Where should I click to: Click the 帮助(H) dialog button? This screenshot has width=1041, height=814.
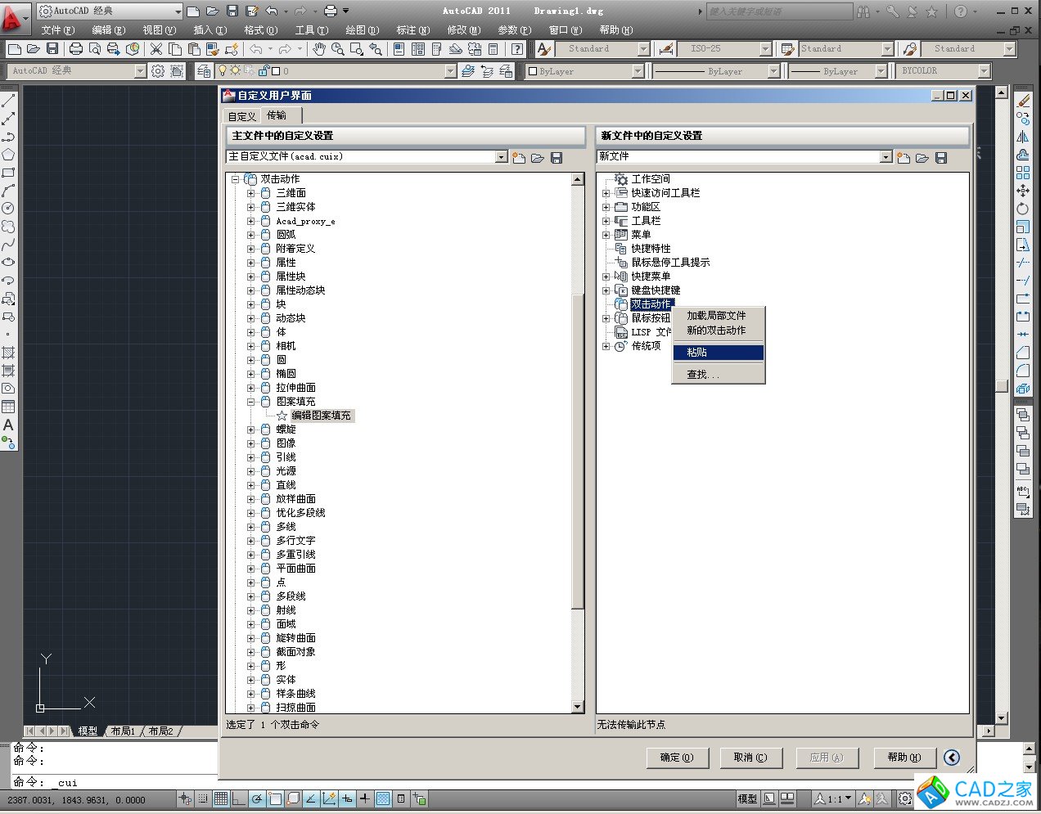pos(904,758)
